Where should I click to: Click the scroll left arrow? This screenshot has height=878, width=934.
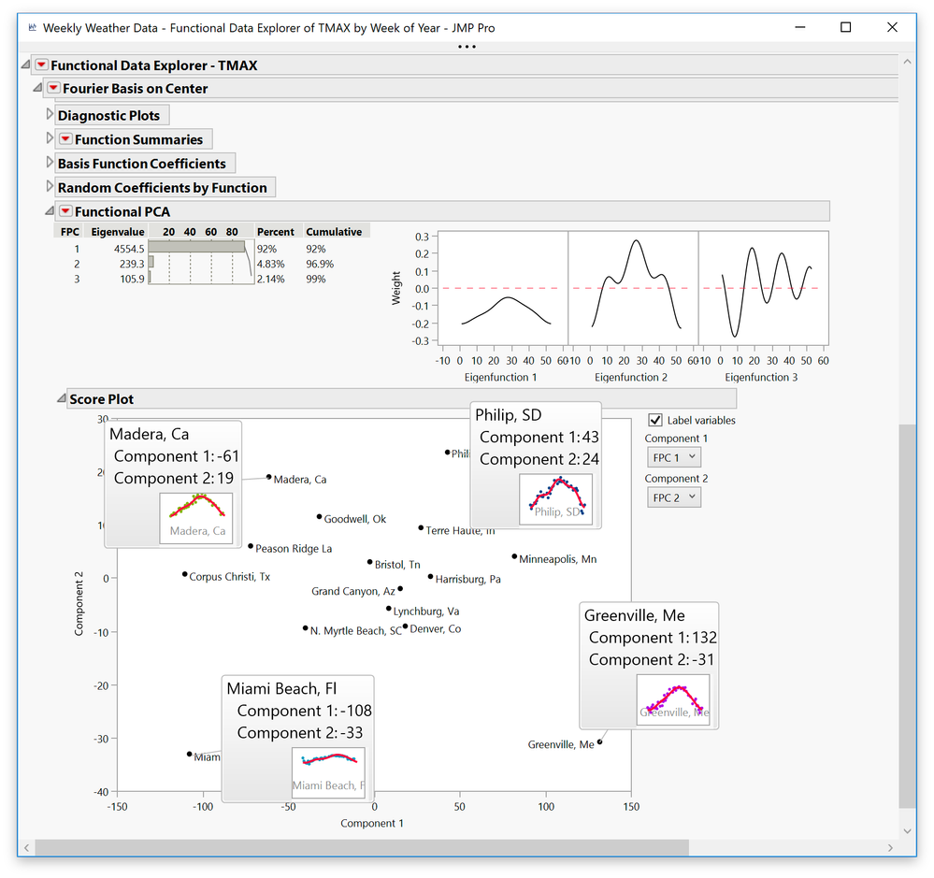pyautogui.click(x=27, y=847)
